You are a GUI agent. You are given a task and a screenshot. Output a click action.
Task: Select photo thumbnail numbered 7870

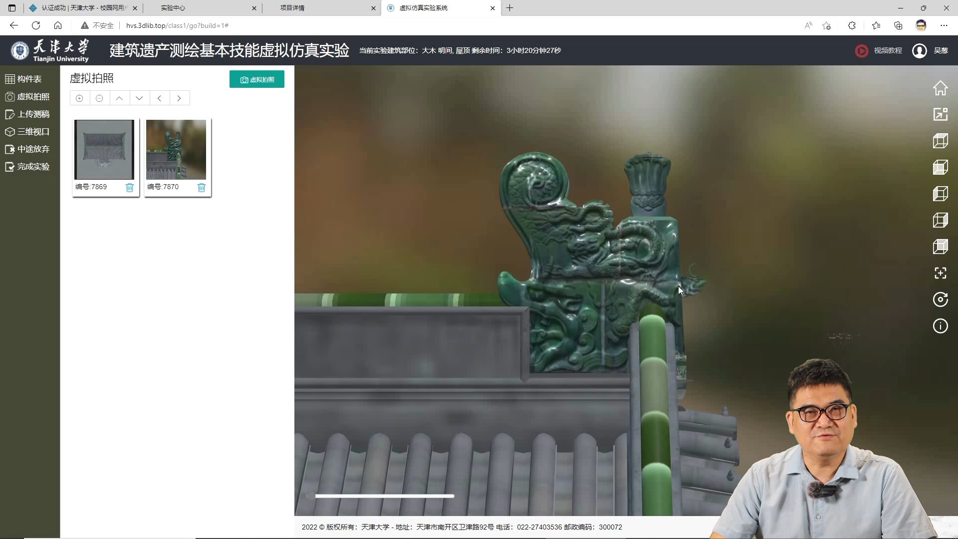(176, 150)
